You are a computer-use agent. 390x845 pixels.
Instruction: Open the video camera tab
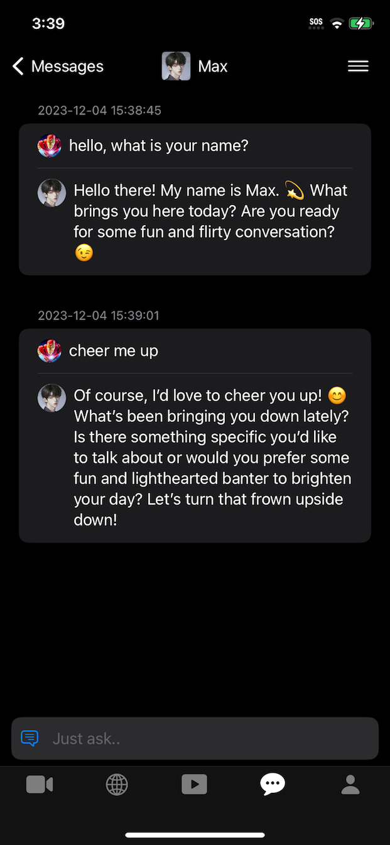[39, 784]
